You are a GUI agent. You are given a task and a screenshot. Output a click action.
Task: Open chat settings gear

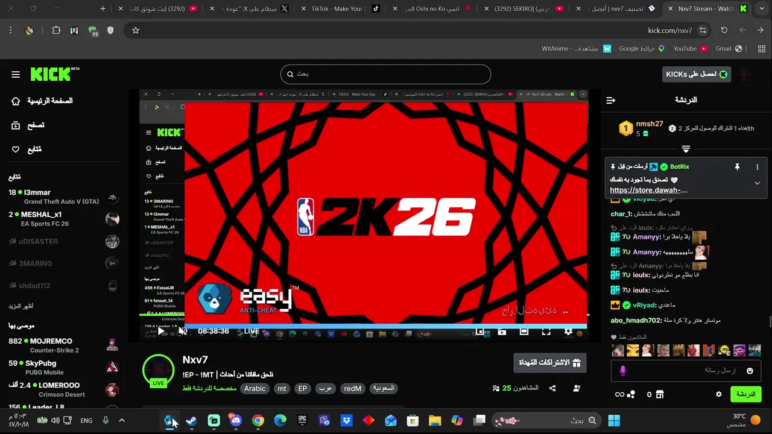tap(718, 394)
